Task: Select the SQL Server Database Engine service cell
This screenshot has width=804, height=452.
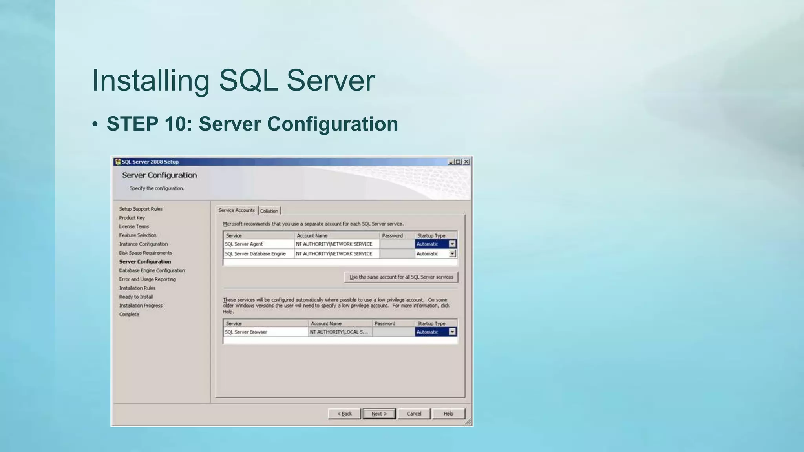Action: [259, 254]
